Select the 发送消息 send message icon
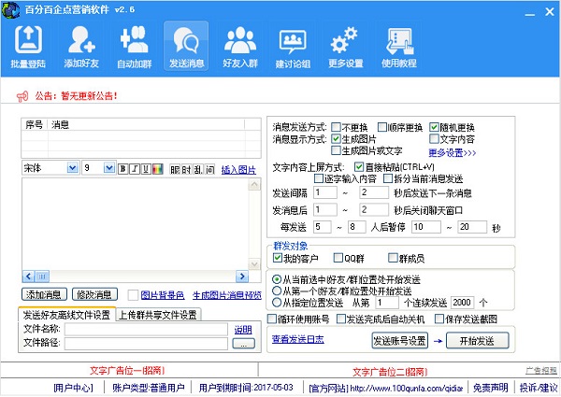The width and height of the screenshot is (561, 397). (186, 47)
